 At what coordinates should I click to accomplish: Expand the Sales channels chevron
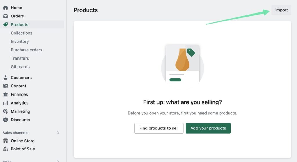[58, 133]
